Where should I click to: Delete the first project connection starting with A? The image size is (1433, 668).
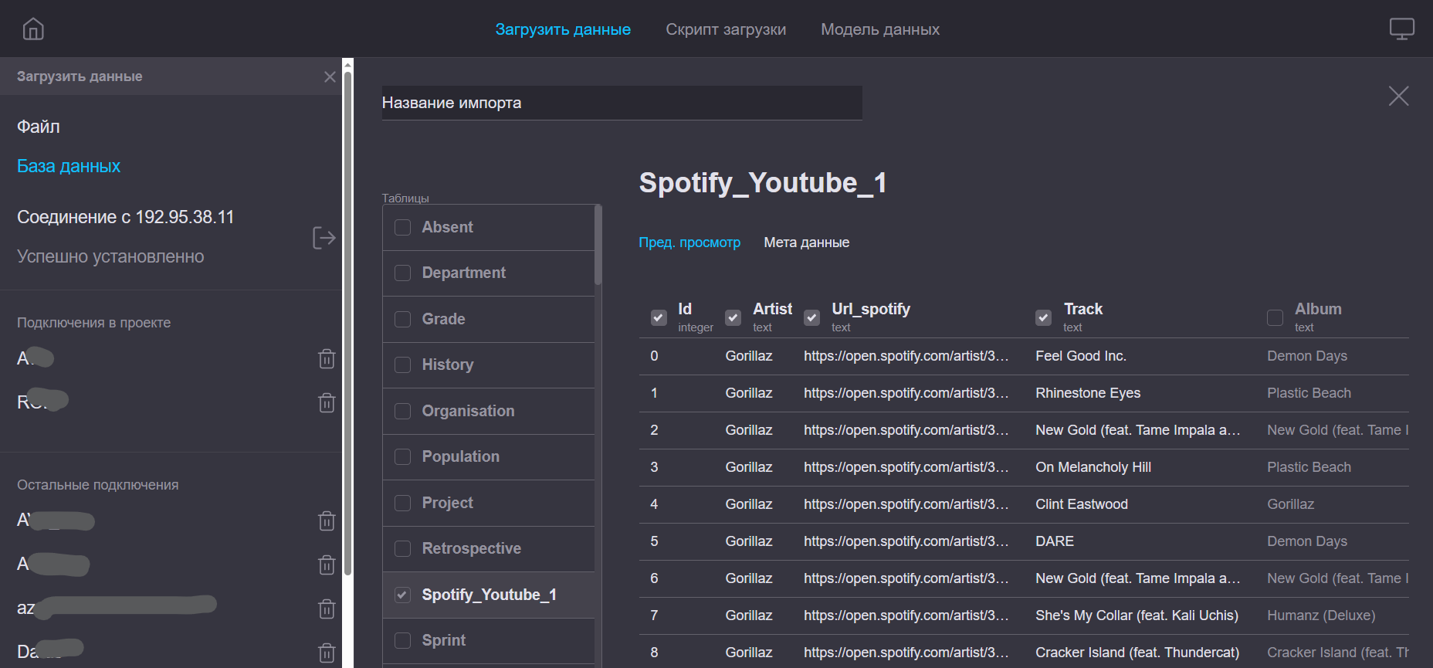pyautogui.click(x=327, y=358)
